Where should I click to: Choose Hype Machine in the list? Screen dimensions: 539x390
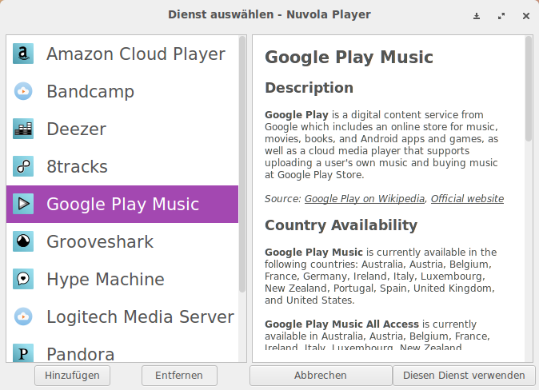coord(105,279)
